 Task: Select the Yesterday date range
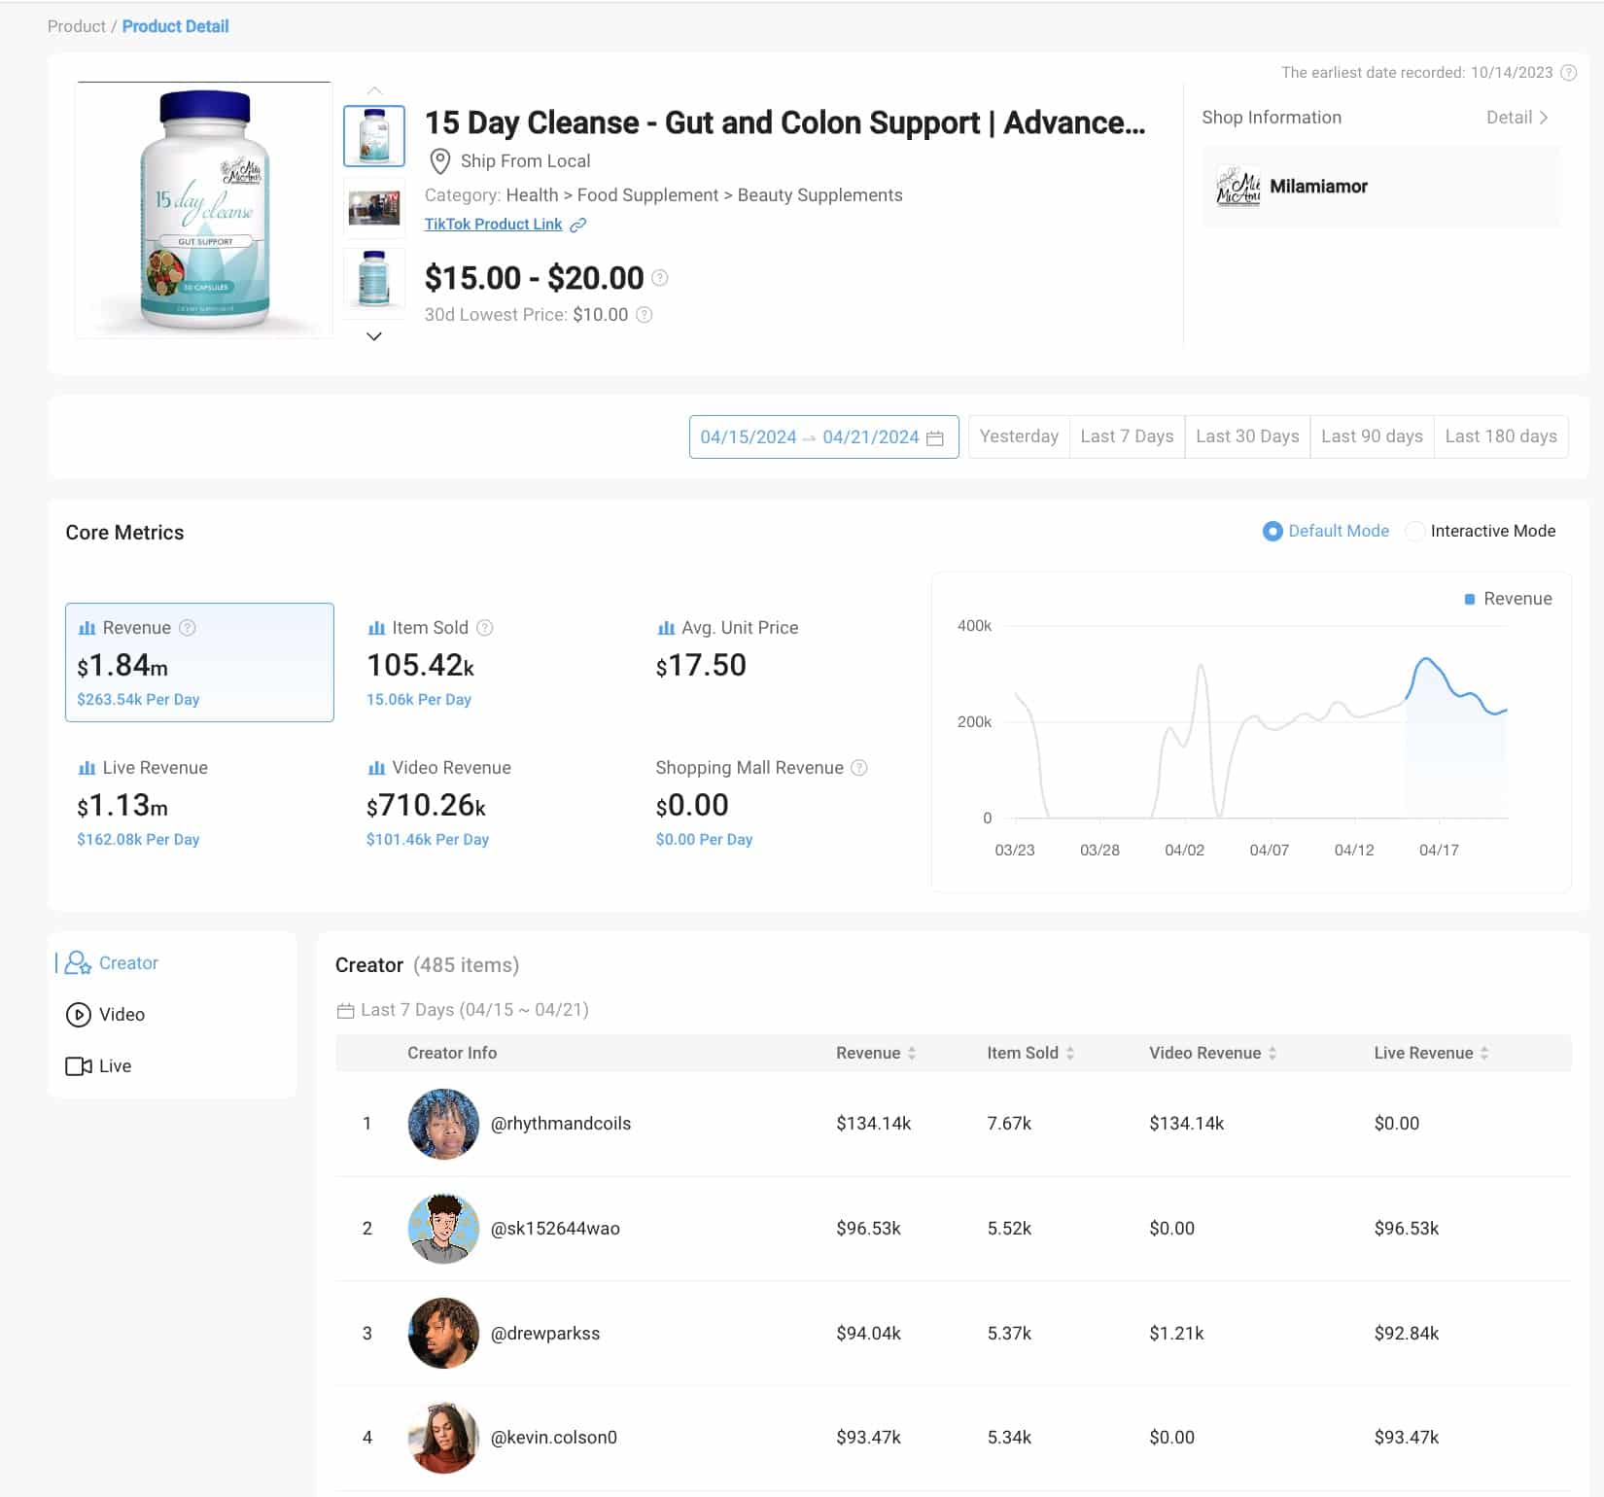click(x=1019, y=437)
